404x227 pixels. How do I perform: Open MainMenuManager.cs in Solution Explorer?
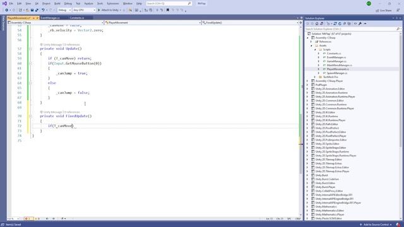(x=340, y=65)
